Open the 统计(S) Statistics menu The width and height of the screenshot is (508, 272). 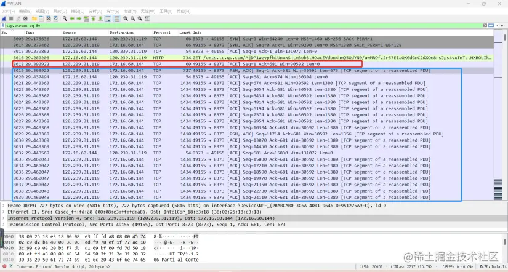pos(113,11)
